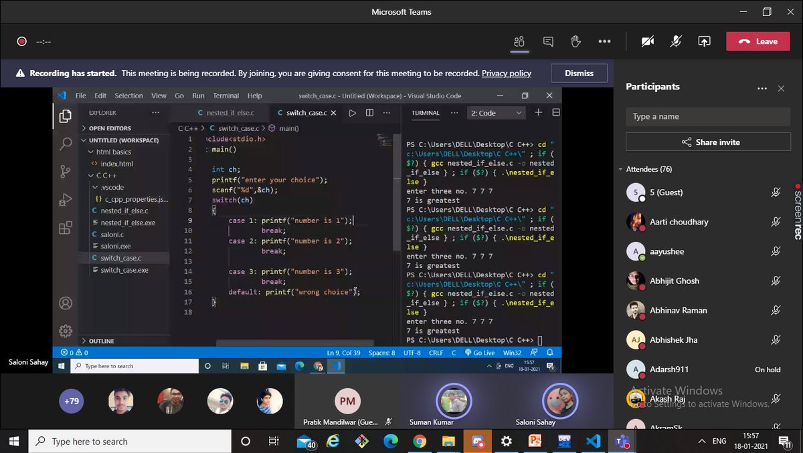This screenshot has height=453, width=803.
Task: Click the Run Code play icon
Action: coord(352,113)
